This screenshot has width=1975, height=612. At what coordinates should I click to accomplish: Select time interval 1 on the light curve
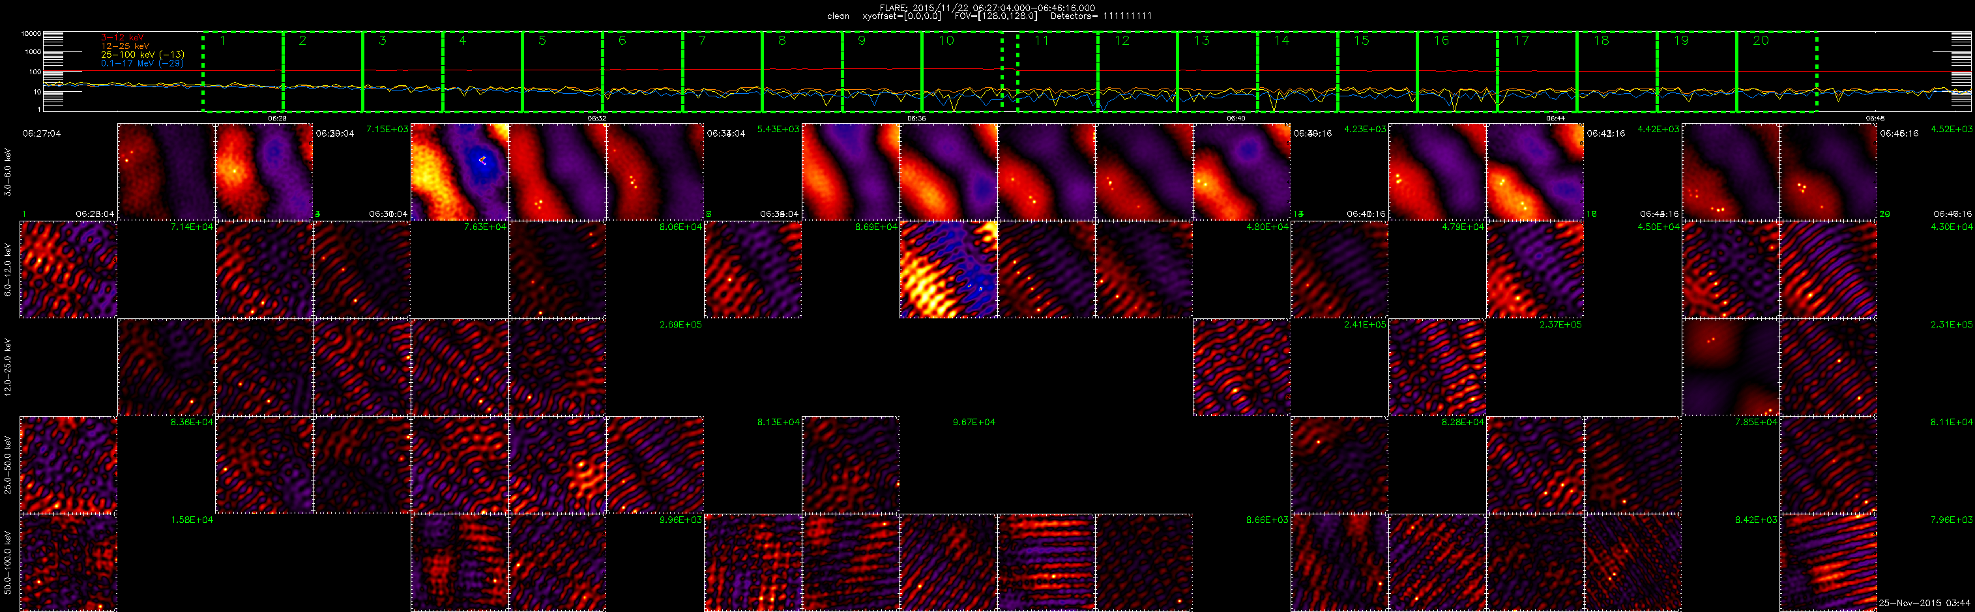242,72
